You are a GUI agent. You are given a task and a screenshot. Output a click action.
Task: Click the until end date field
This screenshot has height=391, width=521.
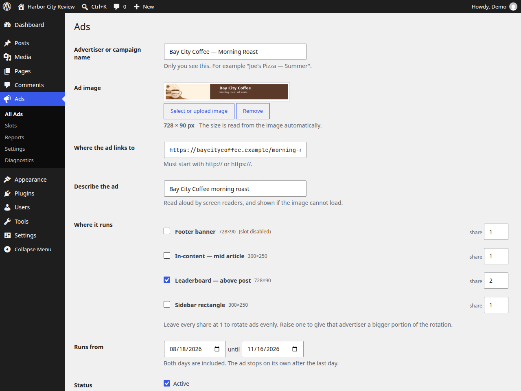click(273, 349)
